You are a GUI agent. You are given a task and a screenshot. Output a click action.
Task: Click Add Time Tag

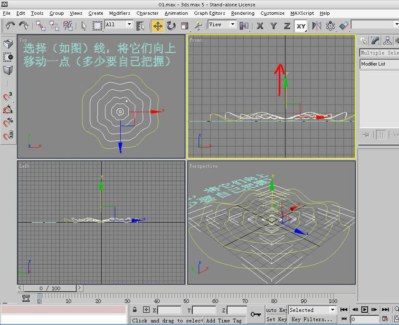(224, 320)
